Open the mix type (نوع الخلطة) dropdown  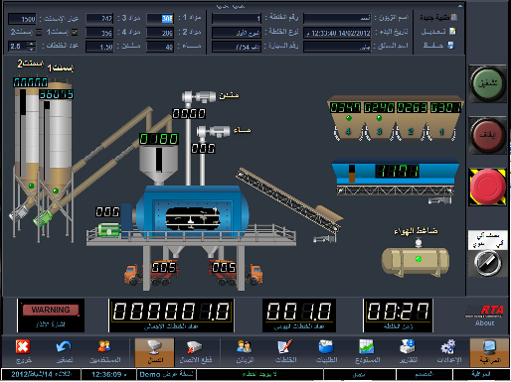click(237, 33)
